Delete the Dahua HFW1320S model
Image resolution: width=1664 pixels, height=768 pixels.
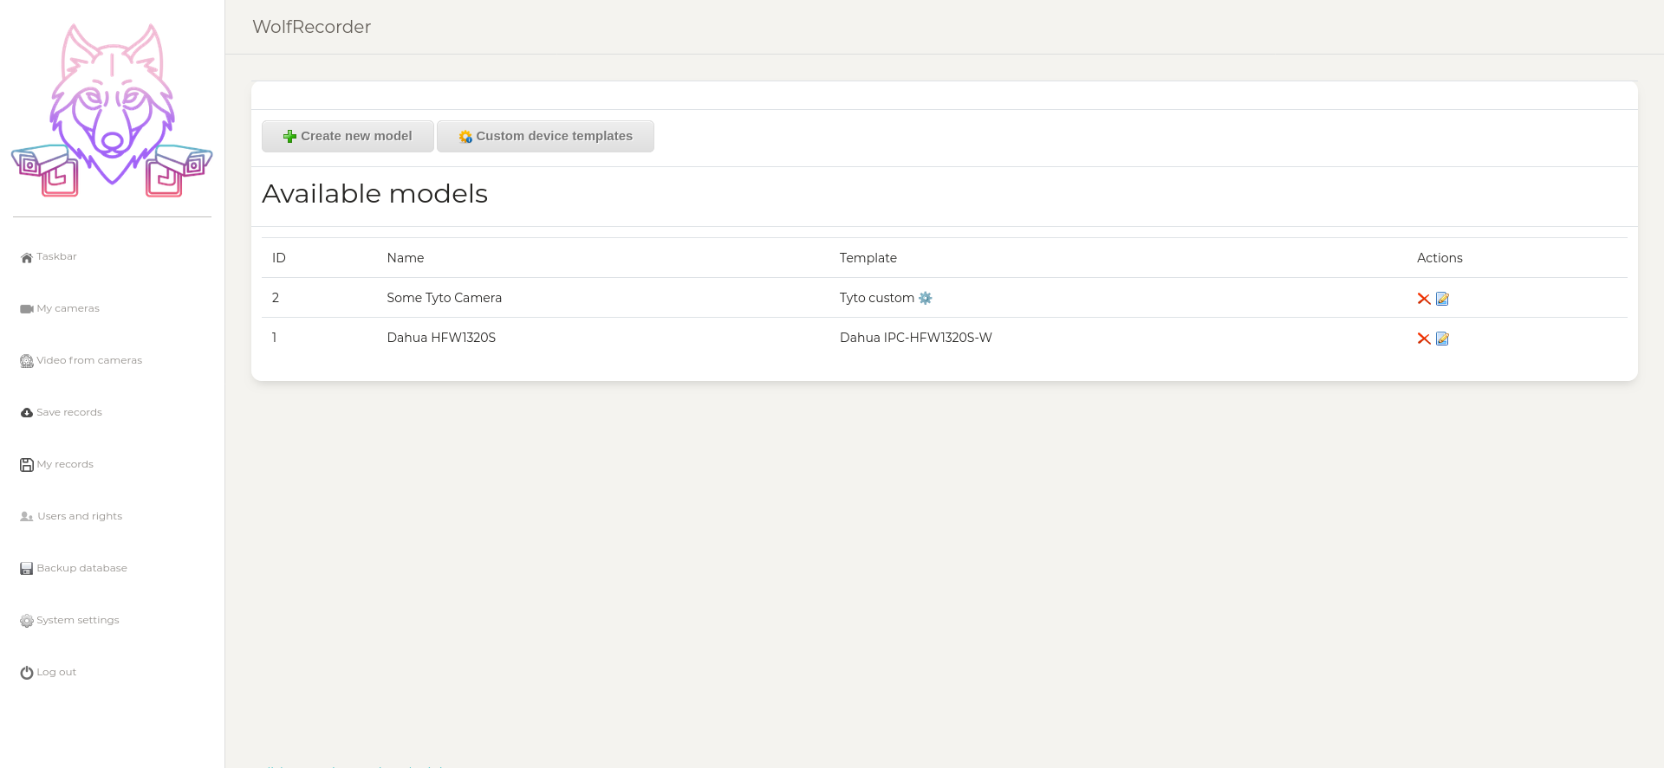coord(1423,339)
